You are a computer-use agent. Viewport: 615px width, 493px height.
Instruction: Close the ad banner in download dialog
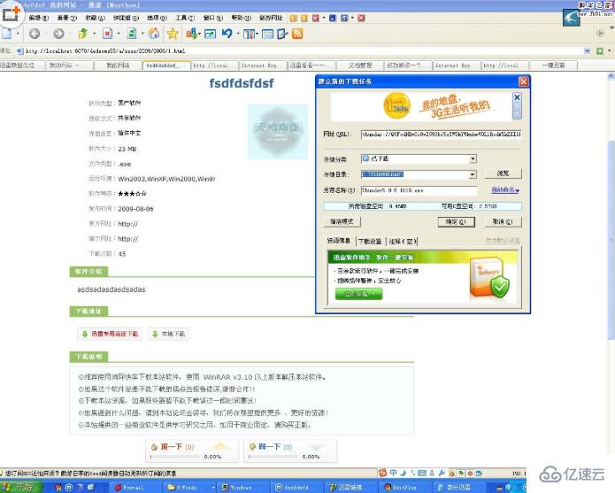coord(517,97)
